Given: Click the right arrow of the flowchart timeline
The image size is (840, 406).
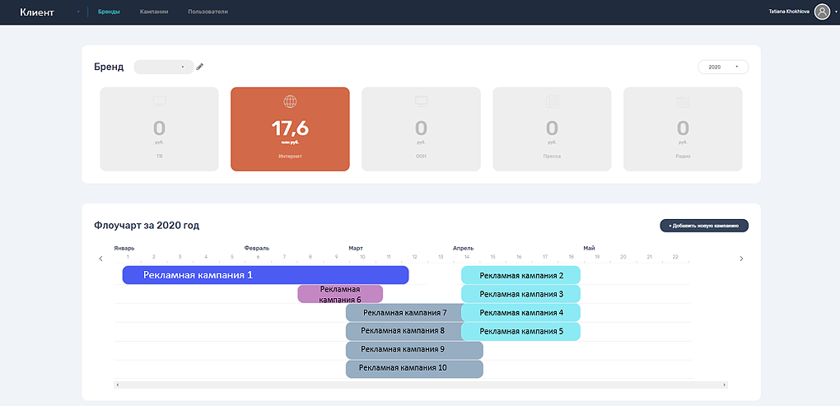Looking at the screenshot, I should [x=740, y=259].
